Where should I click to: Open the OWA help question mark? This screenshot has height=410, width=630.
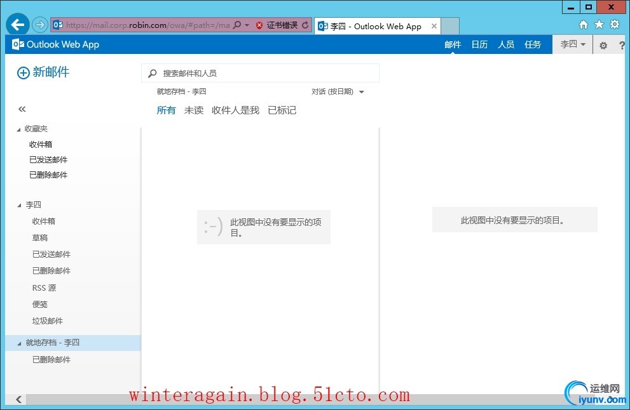point(622,45)
